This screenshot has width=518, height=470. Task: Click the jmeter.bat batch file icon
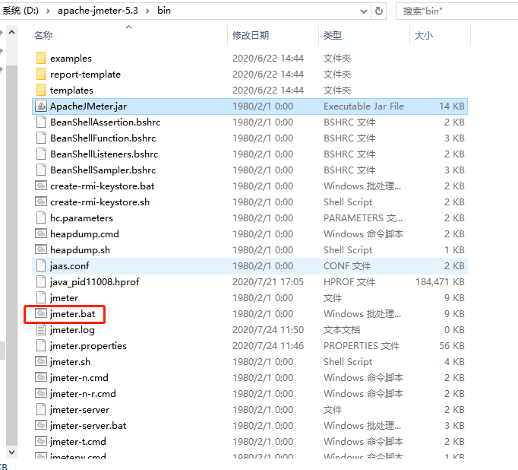tap(41, 313)
